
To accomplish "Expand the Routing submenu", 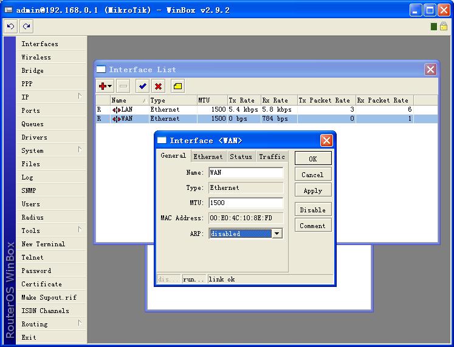I will [52, 324].
